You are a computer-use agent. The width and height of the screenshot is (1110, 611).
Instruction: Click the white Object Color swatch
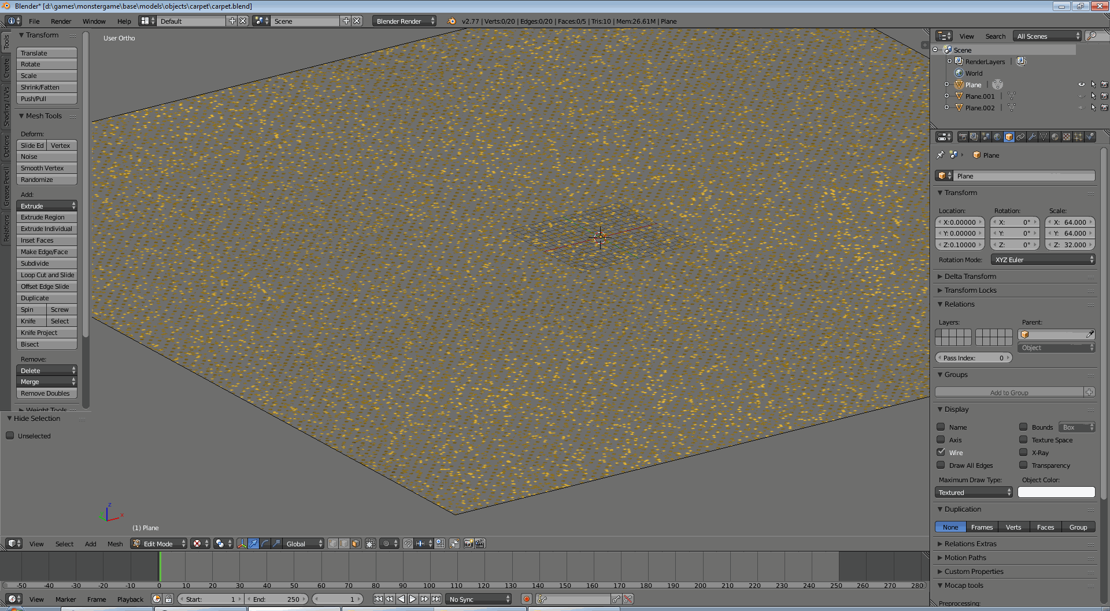pyautogui.click(x=1056, y=492)
